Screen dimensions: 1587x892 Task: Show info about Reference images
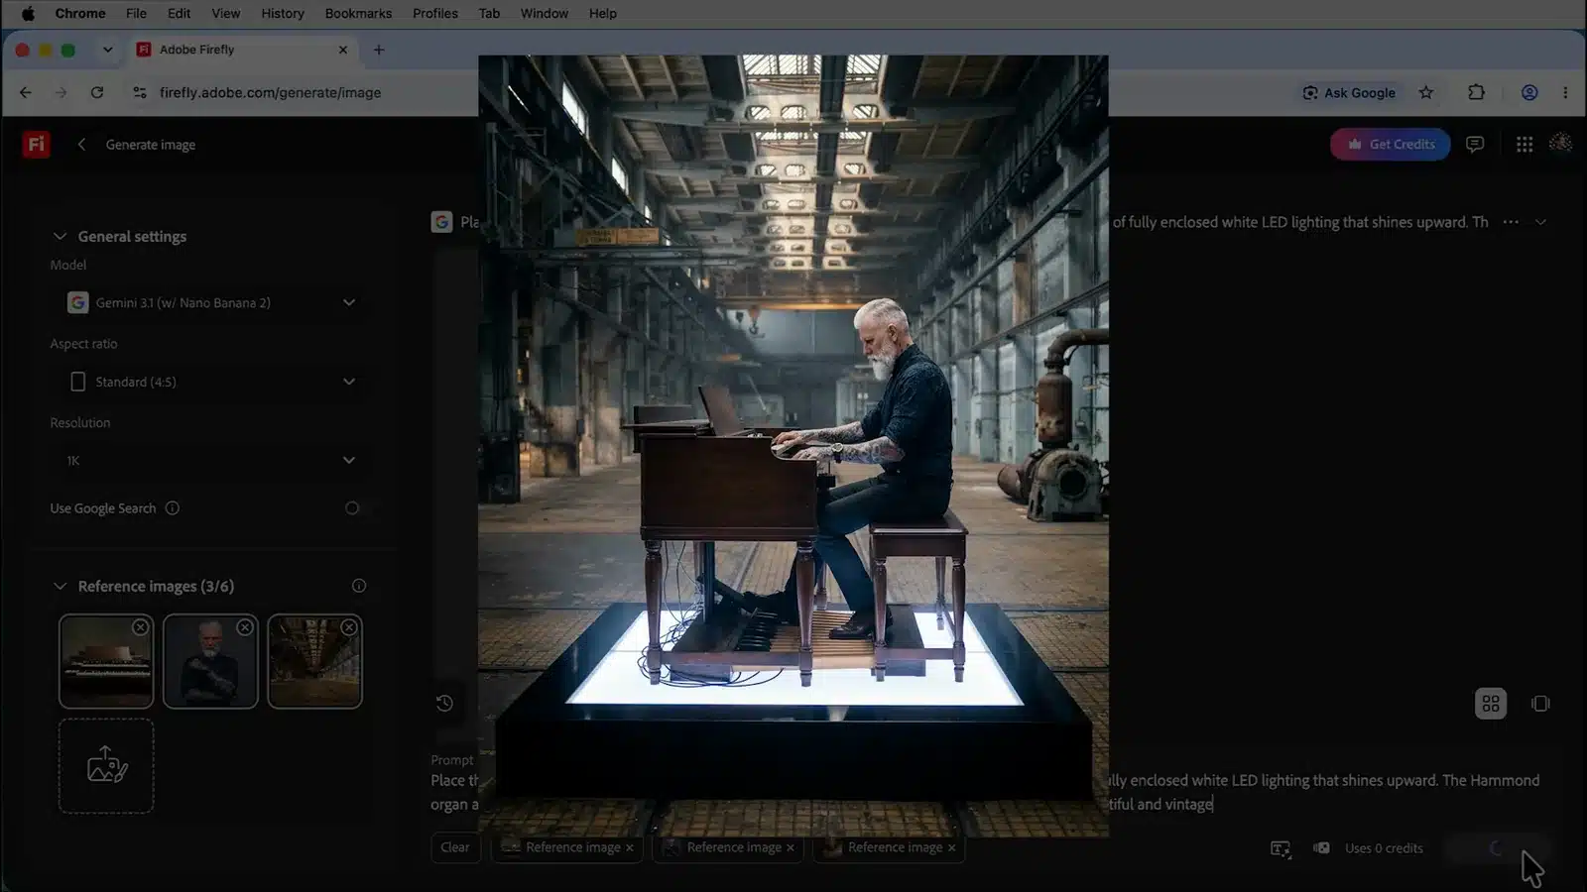coord(359,586)
